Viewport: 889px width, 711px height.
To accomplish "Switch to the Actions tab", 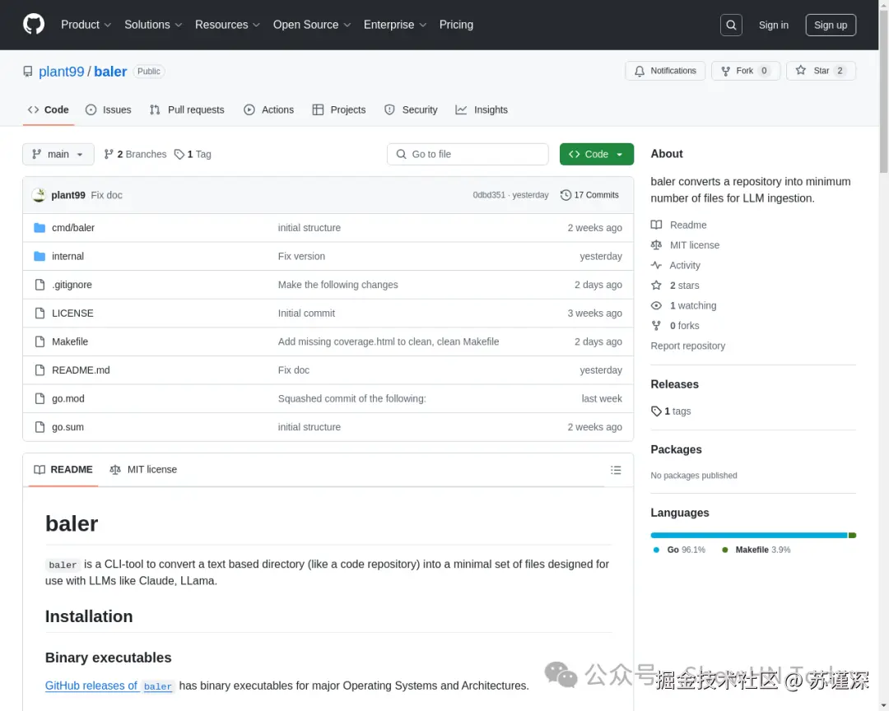I will (x=268, y=110).
